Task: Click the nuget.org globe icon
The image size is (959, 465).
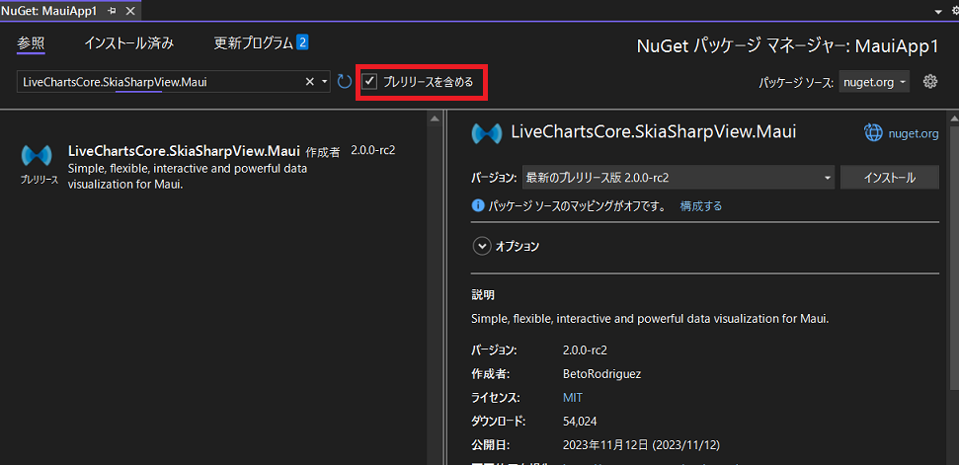Action: click(872, 132)
